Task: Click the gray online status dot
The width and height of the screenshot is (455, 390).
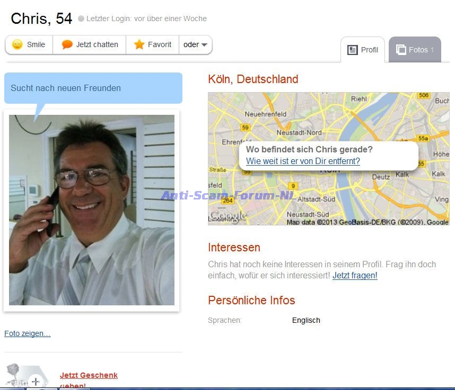Action: click(81, 19)
